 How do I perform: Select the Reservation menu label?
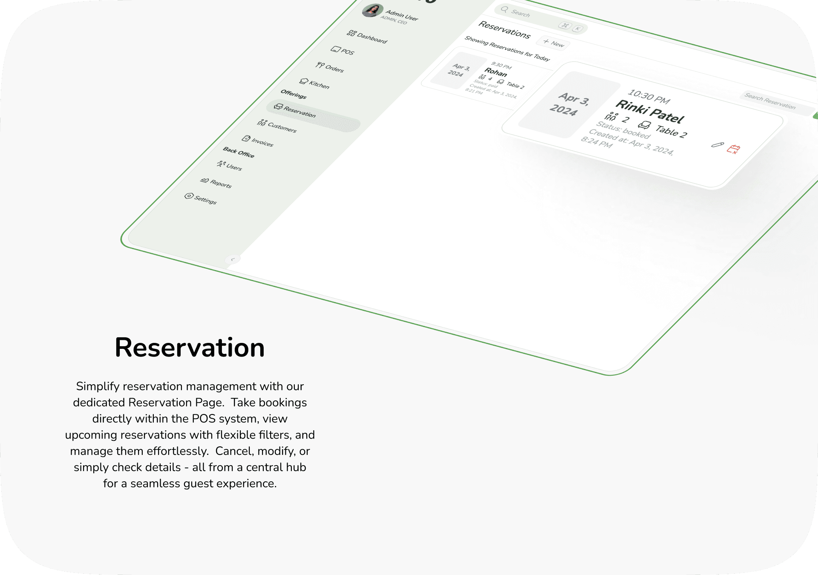coord(300,112)
